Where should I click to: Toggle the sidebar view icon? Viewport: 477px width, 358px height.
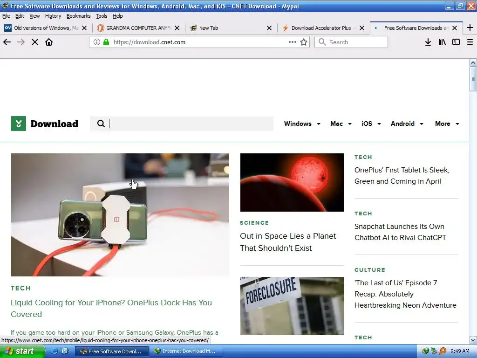click(x=456, y=42)
